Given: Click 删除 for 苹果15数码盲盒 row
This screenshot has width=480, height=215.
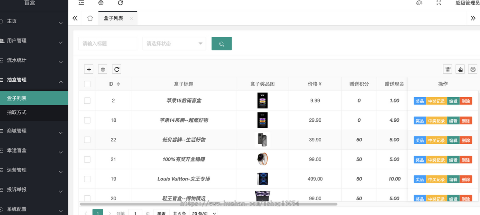Looking at the screenshot, I should pyautogui.click(x=466, y=101).
